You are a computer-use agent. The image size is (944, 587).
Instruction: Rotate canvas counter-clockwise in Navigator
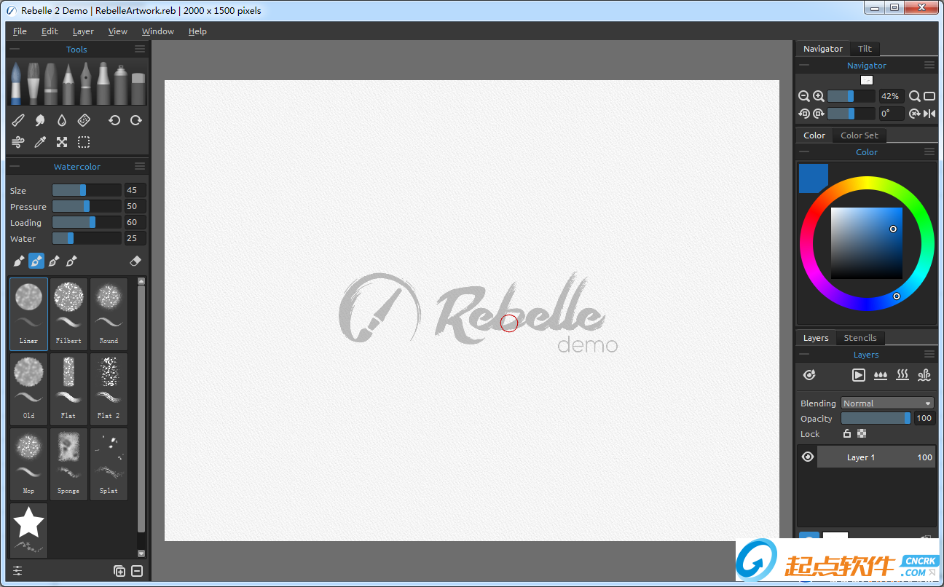click(804, 114)
